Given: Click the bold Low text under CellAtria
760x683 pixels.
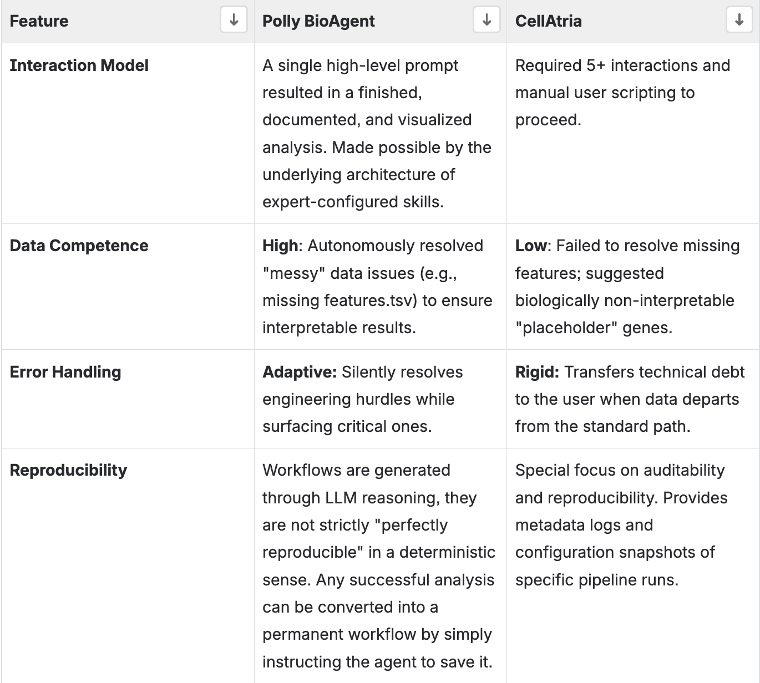Looking at the screenshot, I should click(x=531, y=246).
